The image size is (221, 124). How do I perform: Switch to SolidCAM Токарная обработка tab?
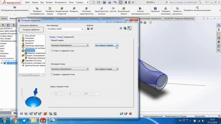[179, 18]
